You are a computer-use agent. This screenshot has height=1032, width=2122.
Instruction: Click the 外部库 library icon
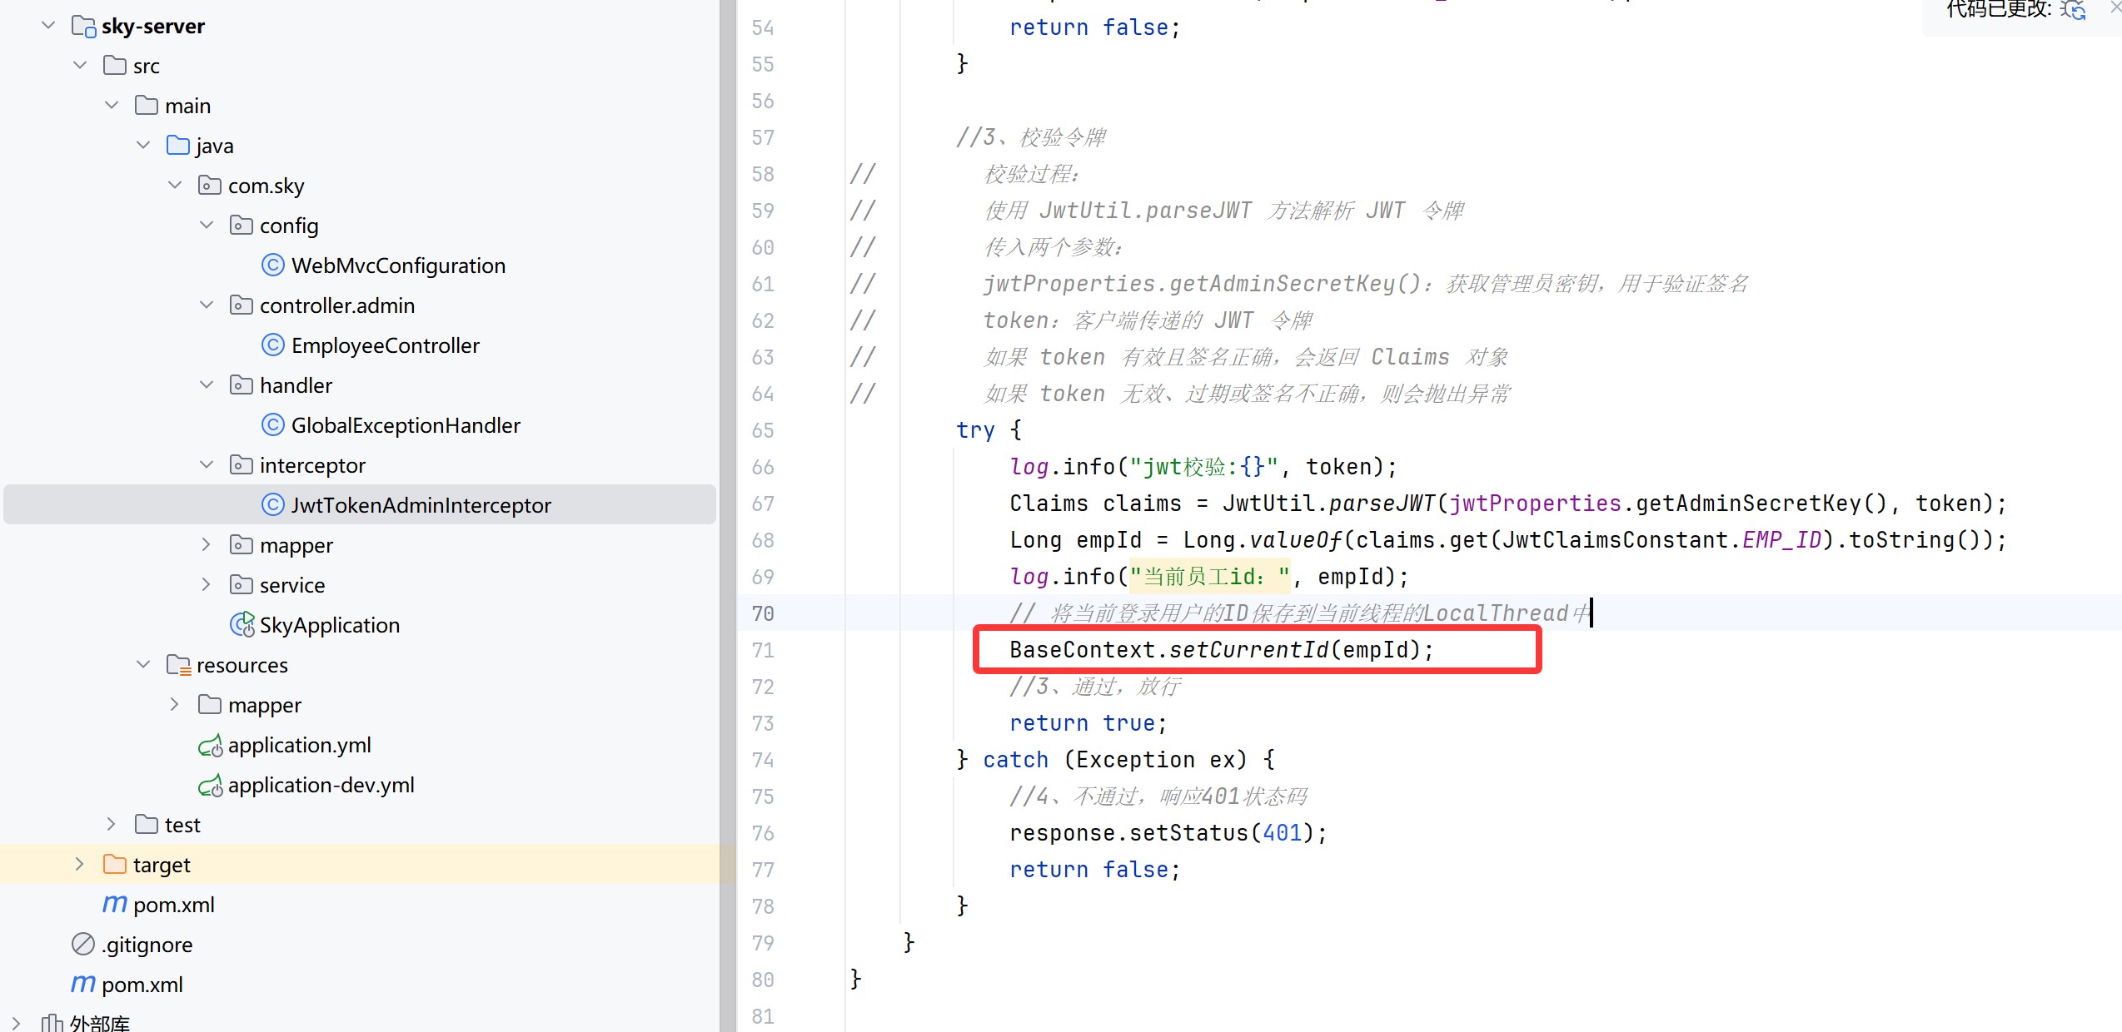(x=52, y=1023)
